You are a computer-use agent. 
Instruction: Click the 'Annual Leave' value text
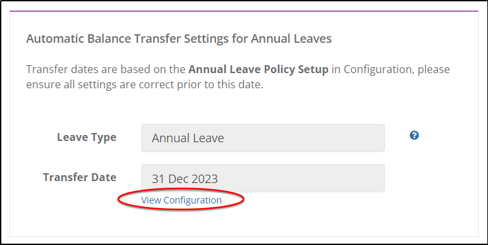coord(188,138)
